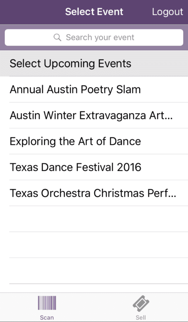Tap the Sell ticket icon
Image resolution: width=188 pixels, height=322 pixels.
coord(141,303)
